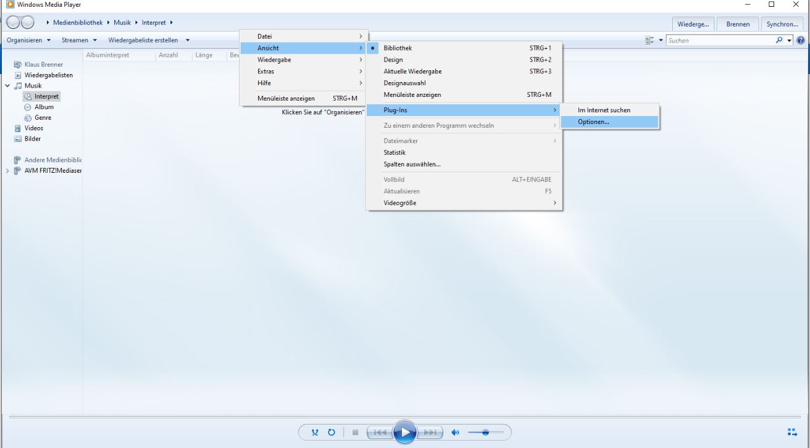Screen dimensions: 810x448
Task: Open the Videogröße submenu
Action: pyautogui.click(x=464, y=203)
